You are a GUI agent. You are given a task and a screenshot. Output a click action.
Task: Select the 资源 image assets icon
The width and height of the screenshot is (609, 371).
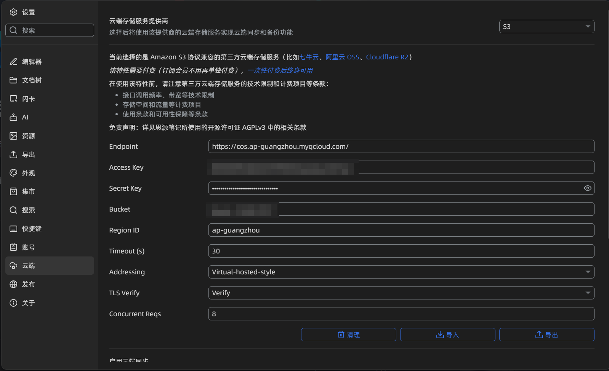pos(13,136)
